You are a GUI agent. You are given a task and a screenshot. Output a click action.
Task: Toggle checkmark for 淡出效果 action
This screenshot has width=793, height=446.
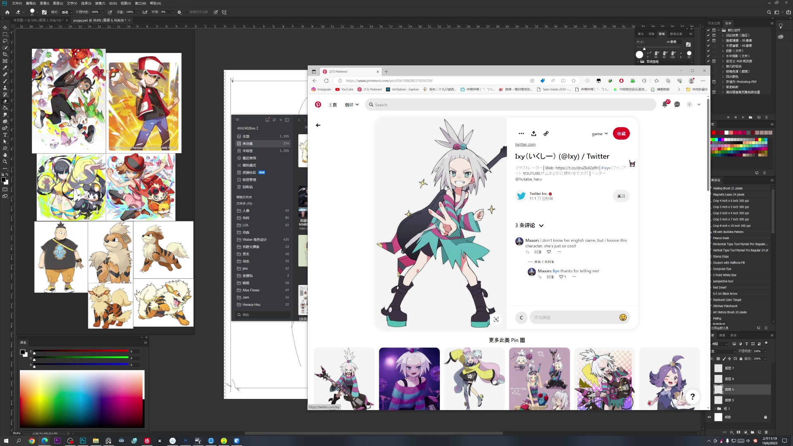click(708, 36)
